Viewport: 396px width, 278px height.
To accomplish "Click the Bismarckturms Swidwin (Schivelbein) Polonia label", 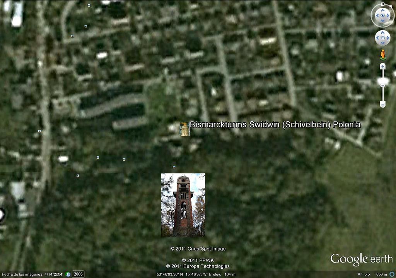I will (275, 125).
